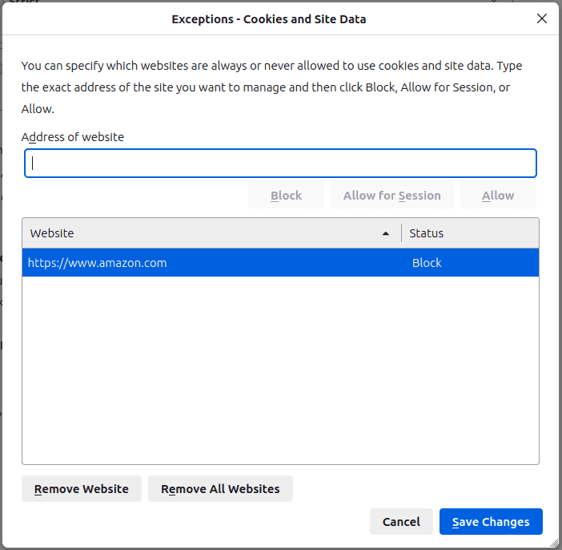The width and height of the screenshot is (562, 550).
Task: Toggle the sort arrow in Website header
Action: (x=386, y=233)
